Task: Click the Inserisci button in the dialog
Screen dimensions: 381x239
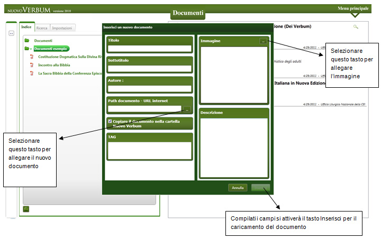Action: coord(260,187)
